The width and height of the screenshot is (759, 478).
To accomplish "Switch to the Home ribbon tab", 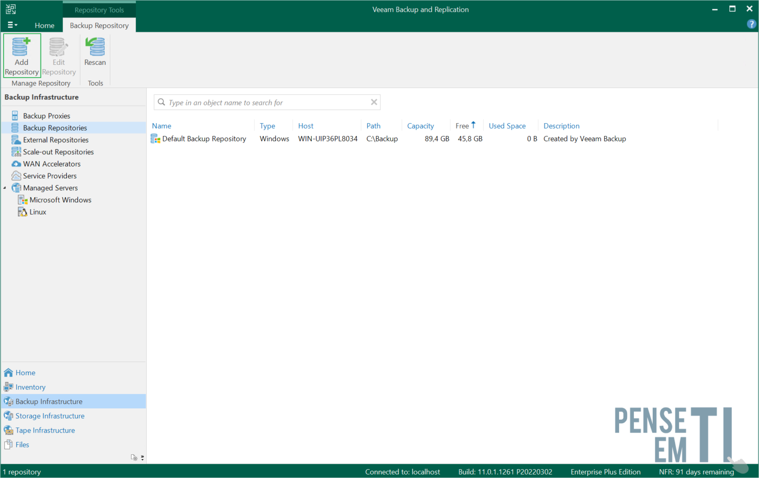I will click(x=44, y=25).
